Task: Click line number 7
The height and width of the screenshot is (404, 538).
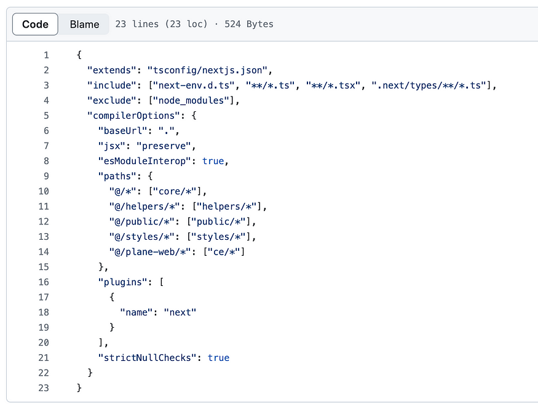Action: click(x=46, y=146)
